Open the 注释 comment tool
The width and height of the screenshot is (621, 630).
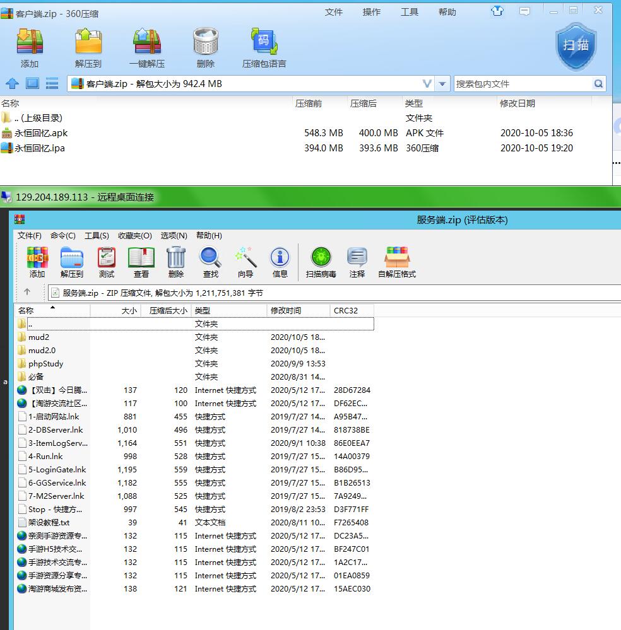click(x=357, y=261)
